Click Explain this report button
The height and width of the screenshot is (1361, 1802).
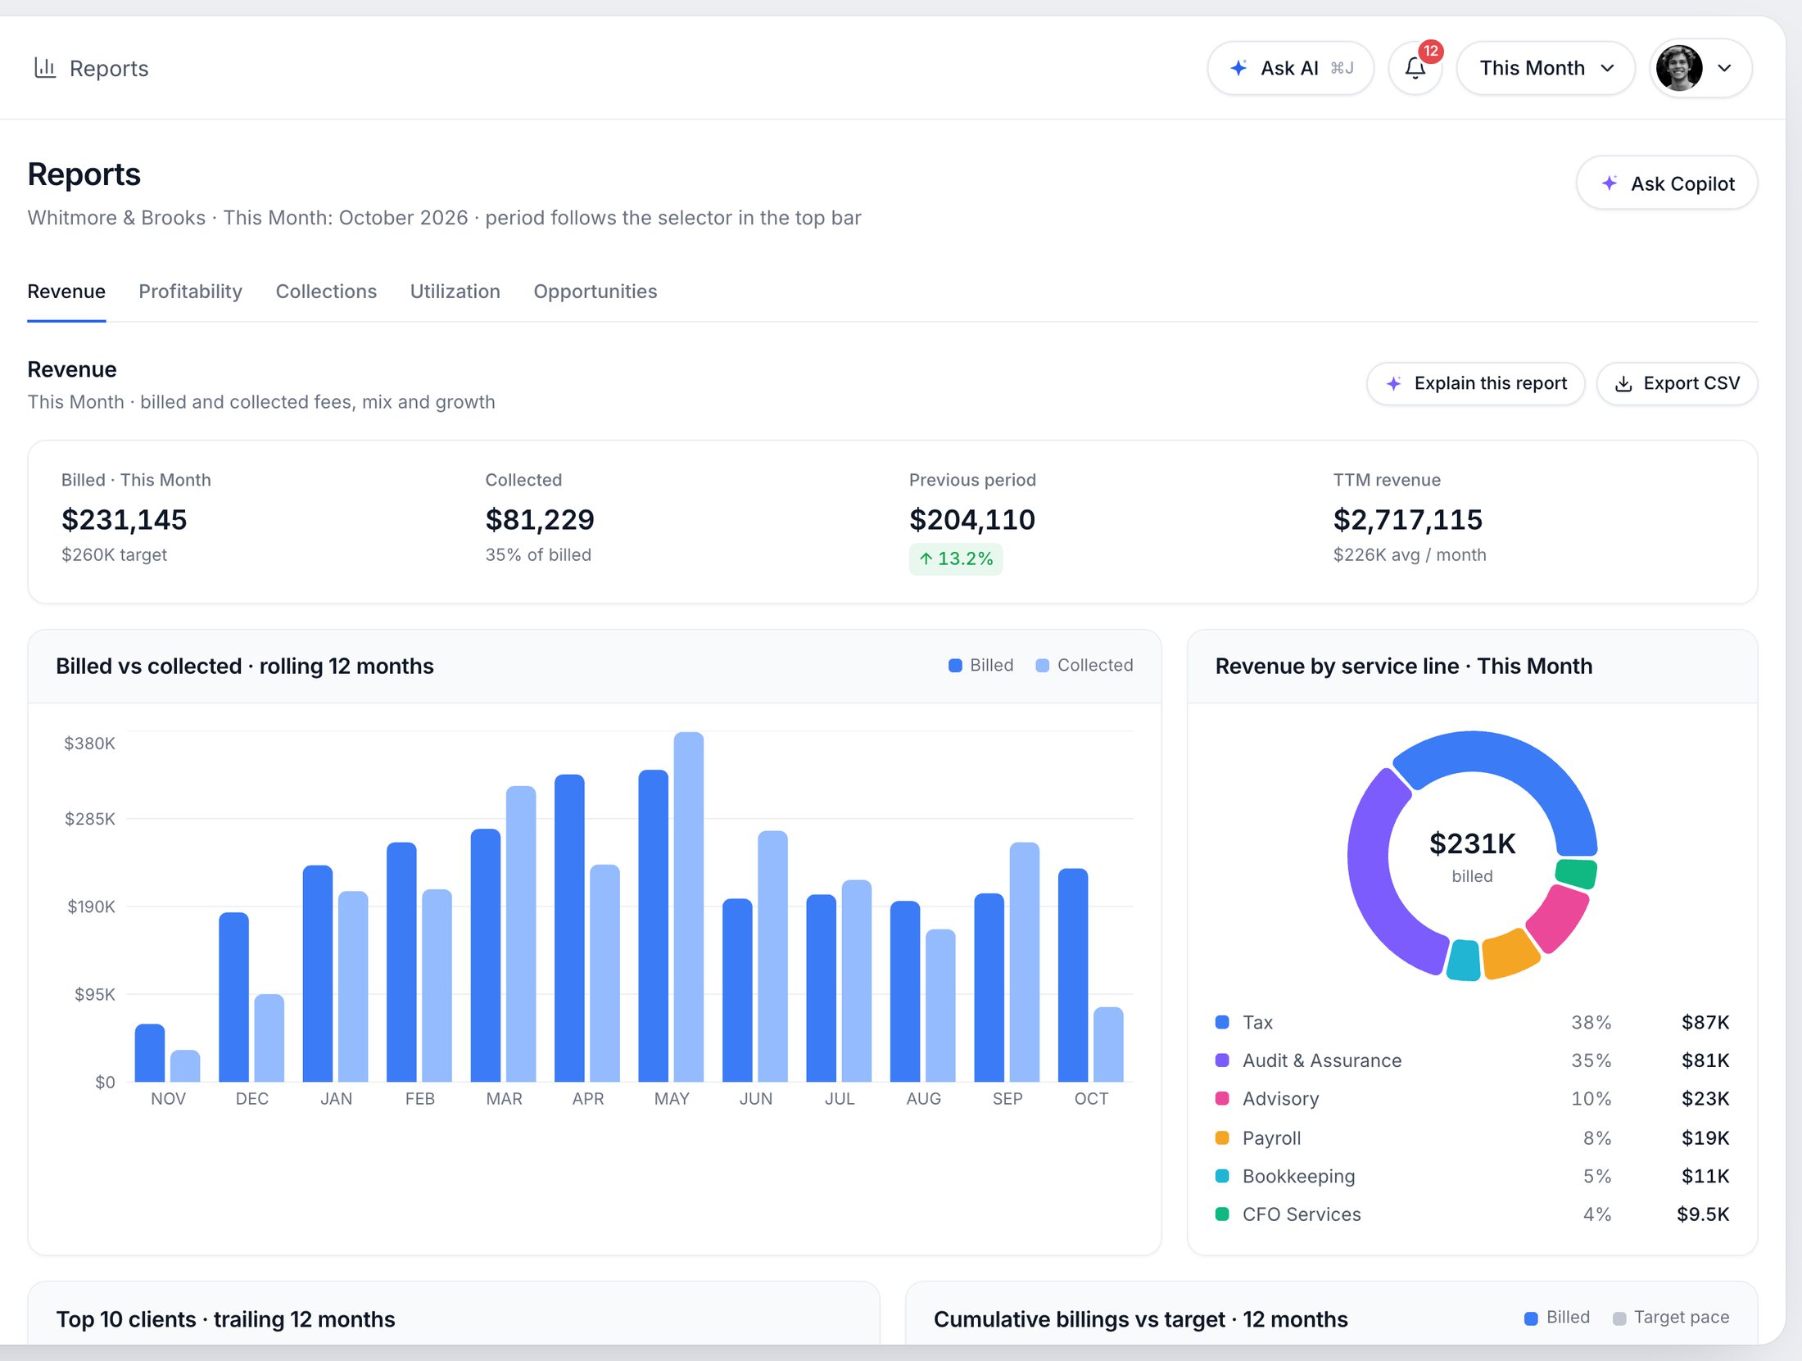1475,383
